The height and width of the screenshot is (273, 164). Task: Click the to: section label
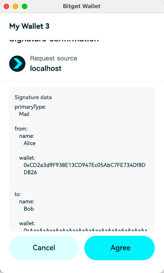[18, 194]
